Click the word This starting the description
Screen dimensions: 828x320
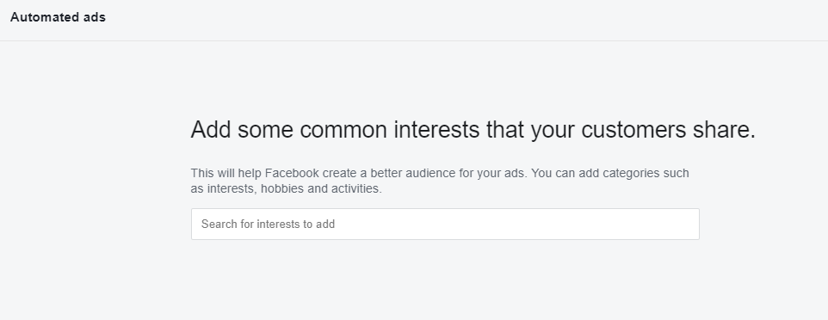201,173
